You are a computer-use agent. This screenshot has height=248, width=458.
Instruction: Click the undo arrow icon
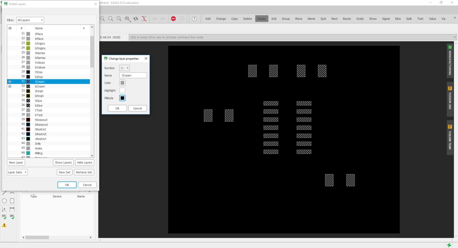155,19
